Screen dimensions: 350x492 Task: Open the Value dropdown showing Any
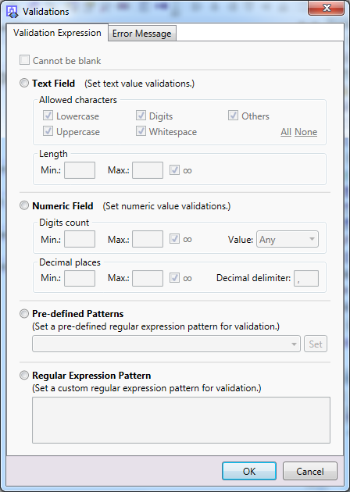[x=287, y=240]
